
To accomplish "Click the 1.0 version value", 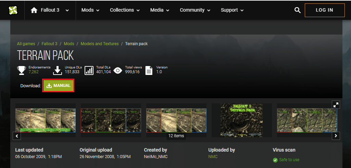I will 159,72.
